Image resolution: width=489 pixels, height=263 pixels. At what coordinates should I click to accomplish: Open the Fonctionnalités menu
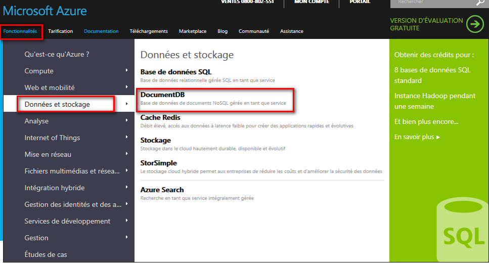(20, 31)
